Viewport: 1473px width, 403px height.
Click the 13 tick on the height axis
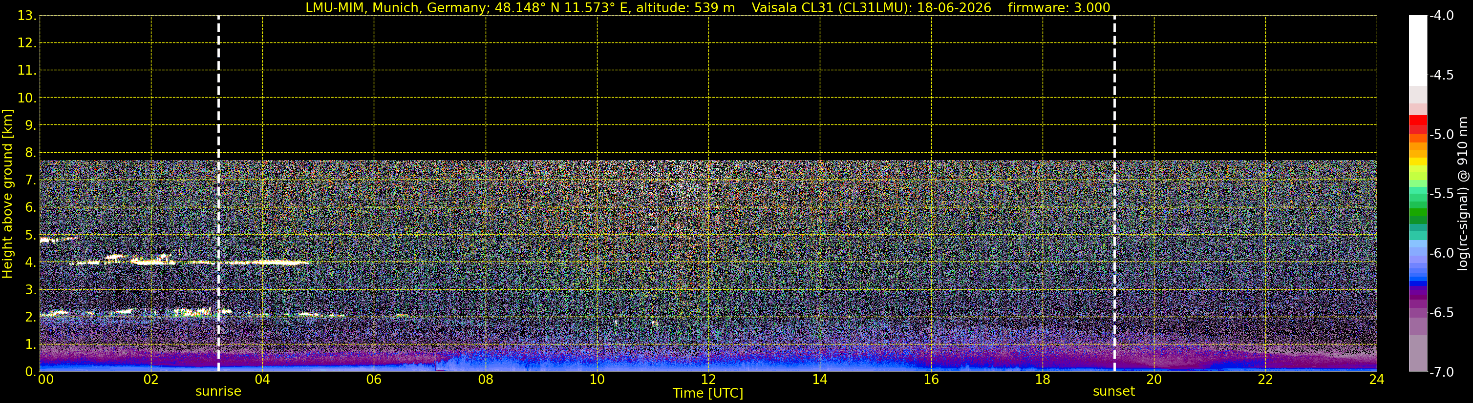26,16
